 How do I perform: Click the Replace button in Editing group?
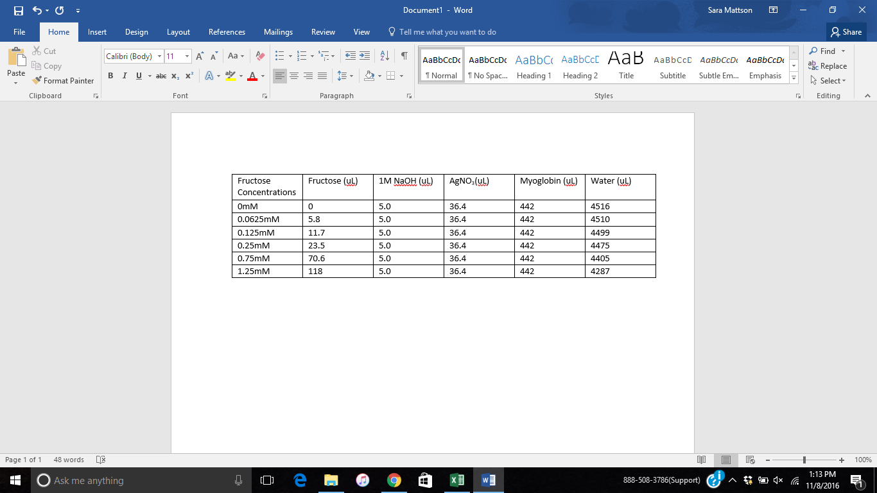828,66
